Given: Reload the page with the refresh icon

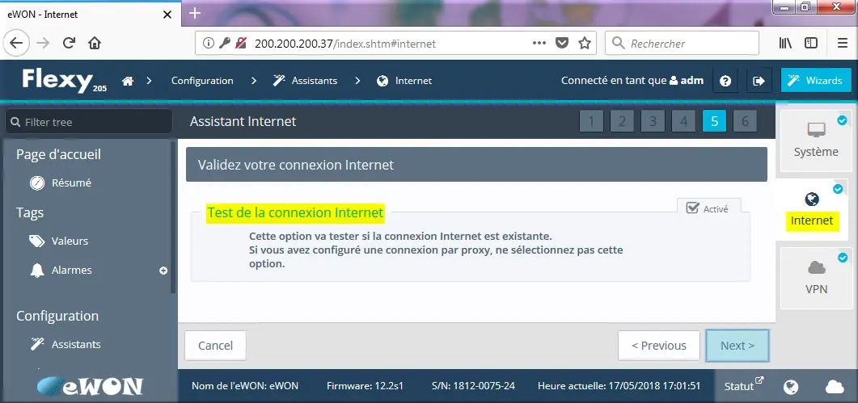Looking at the screenshot, I should coord(69,43).
